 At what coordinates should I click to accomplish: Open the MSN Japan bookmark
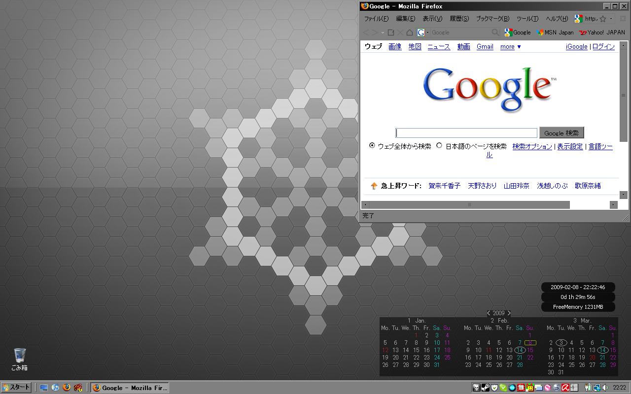click(555, 33)
